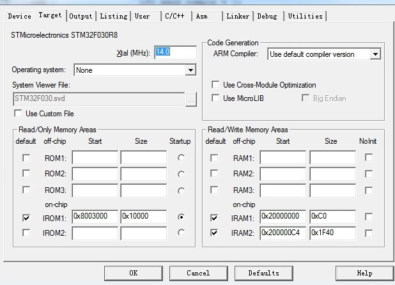Image resolution: width=395 pixels, height=285 pixels.
Task: Open the Debug tab
Action: click(x=268, y=16)
